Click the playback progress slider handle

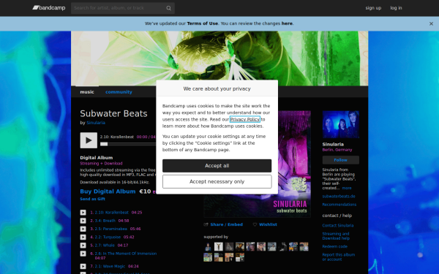pyautogui.click(x=104, y=144)
